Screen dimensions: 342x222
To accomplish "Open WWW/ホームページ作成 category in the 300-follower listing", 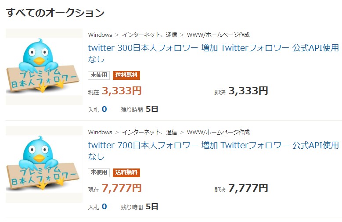I will point(218,35).
